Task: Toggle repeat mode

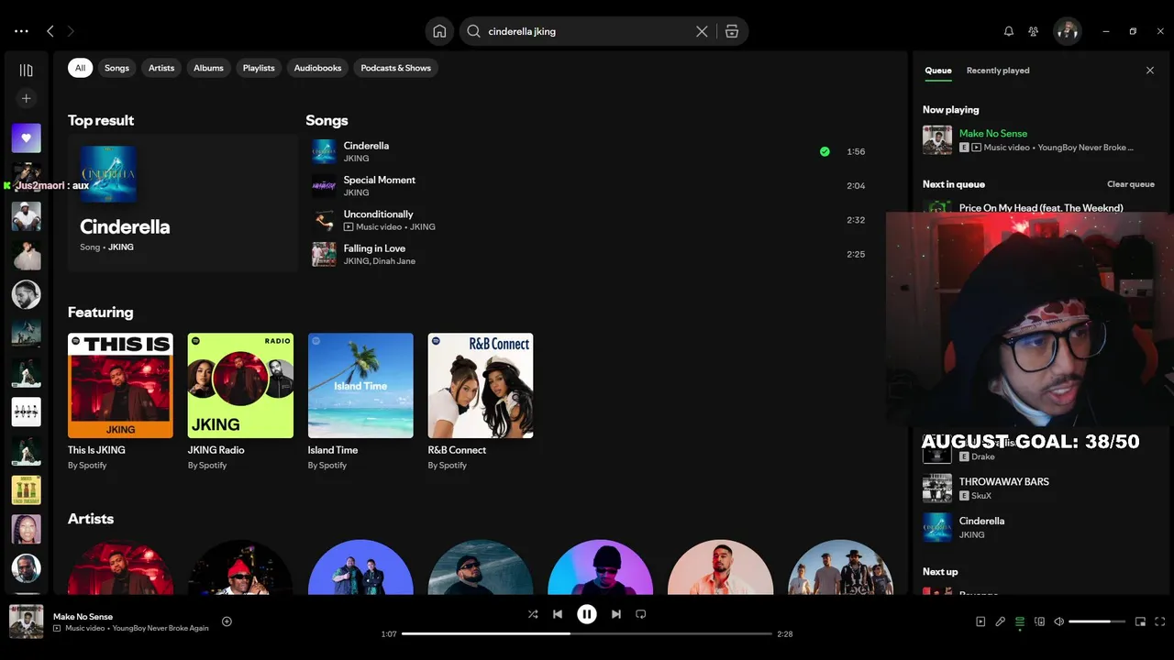Action: (641, 614)
